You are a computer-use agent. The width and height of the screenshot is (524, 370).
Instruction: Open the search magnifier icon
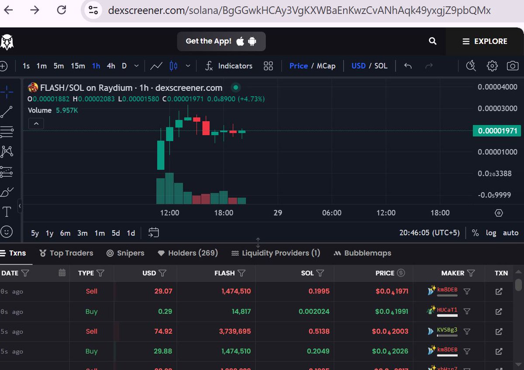pyautogui.click(x=433, y=41)
